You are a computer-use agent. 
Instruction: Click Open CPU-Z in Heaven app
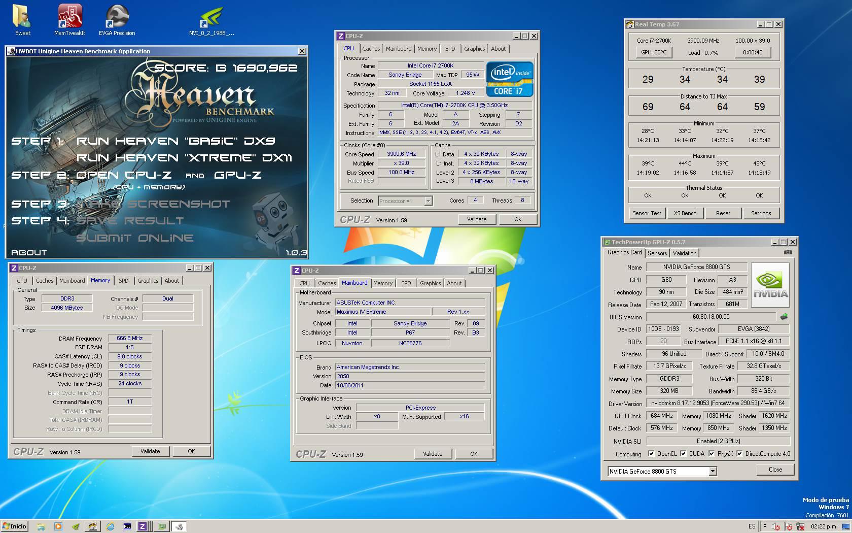124,175
